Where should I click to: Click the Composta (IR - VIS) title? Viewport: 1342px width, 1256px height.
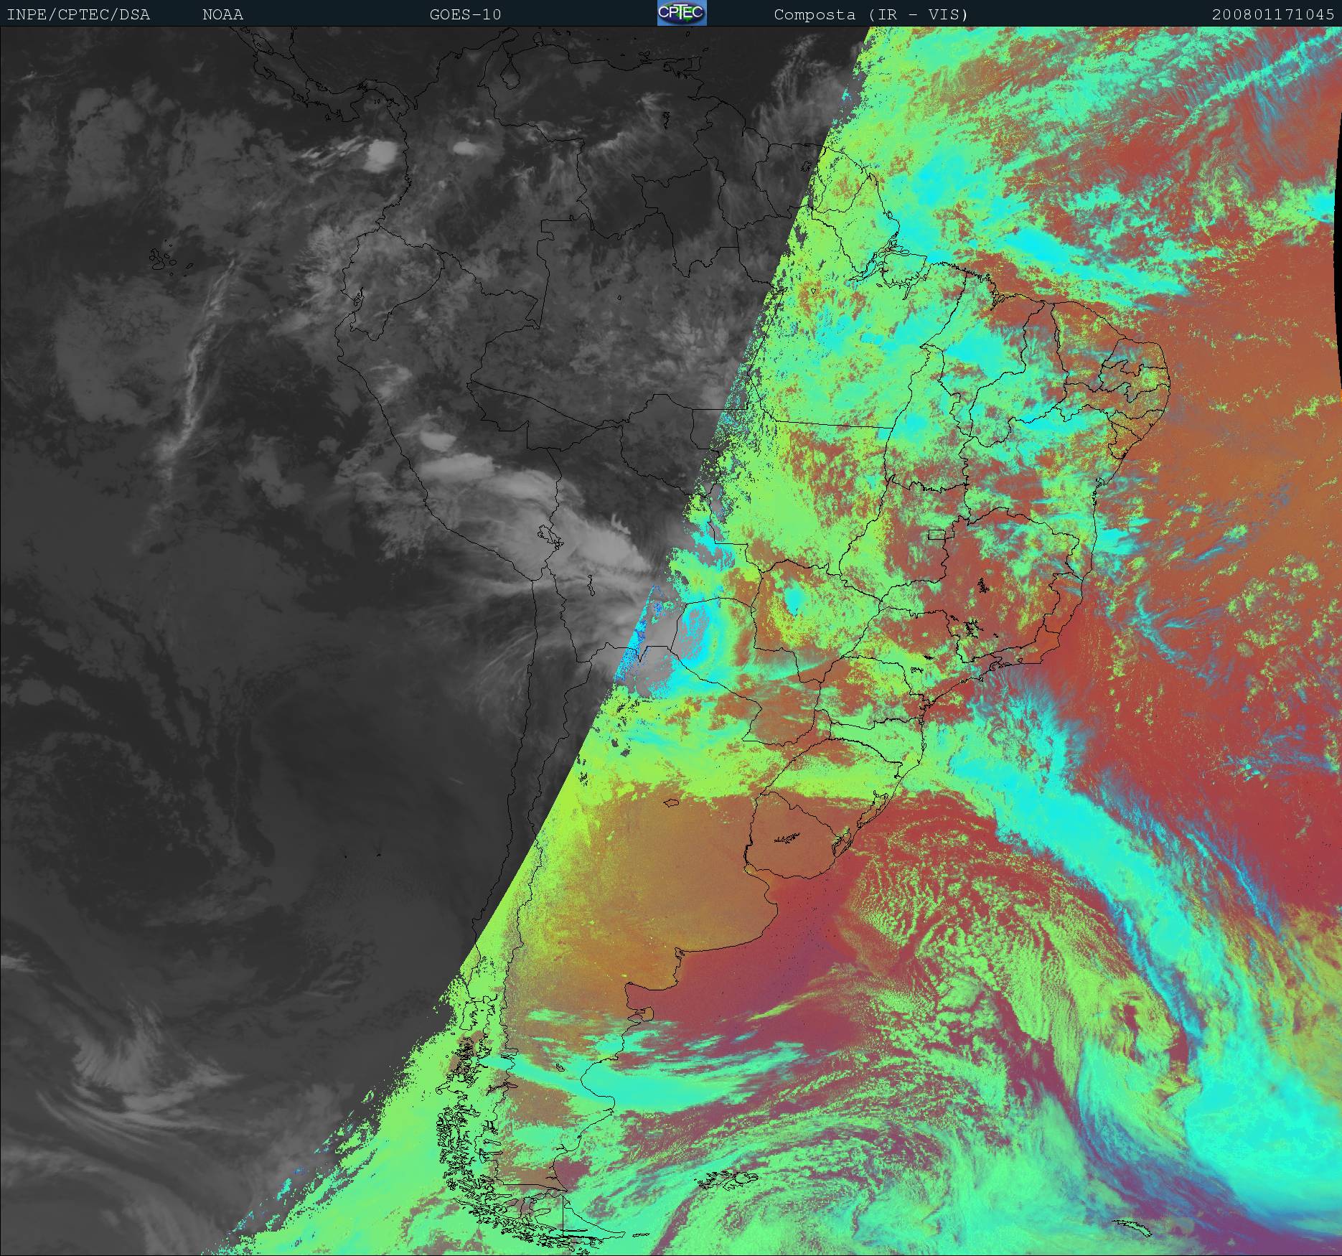[x=871, y=14]
